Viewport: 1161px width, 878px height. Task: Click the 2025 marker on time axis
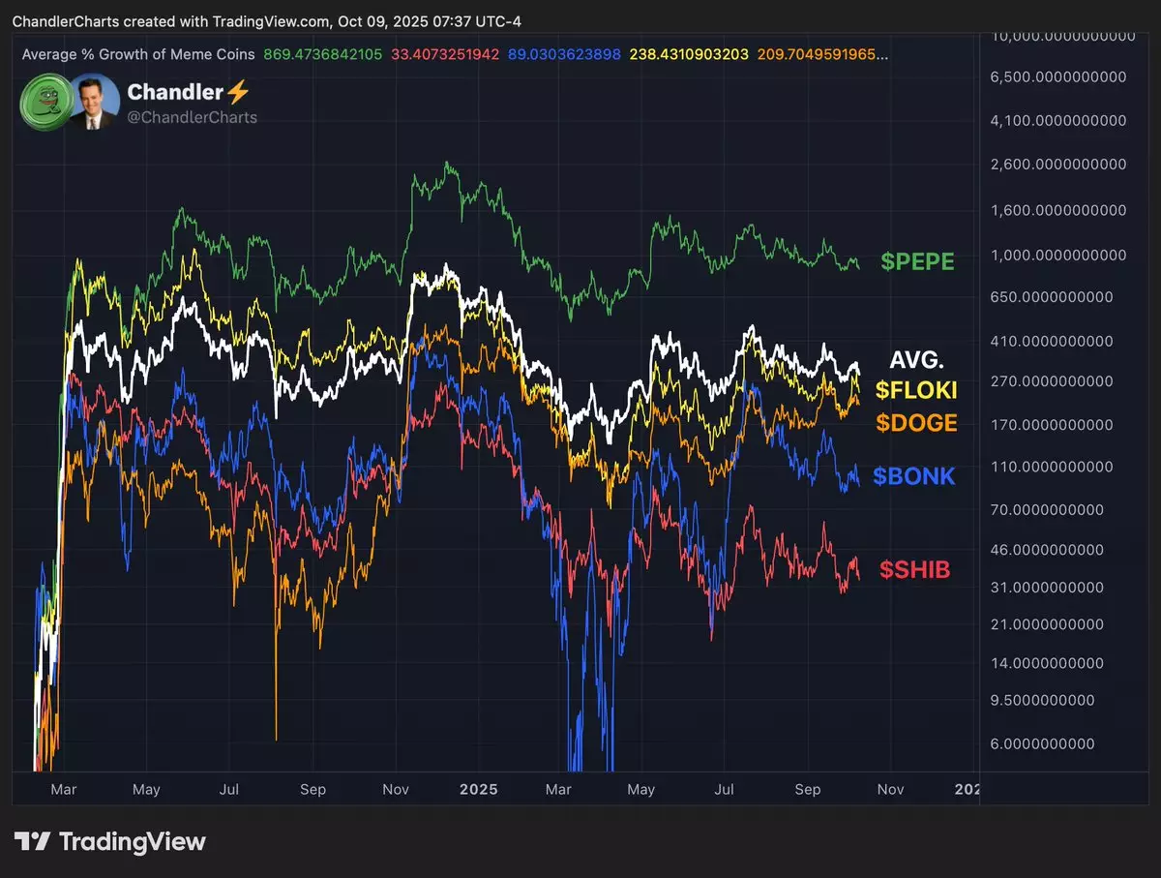478,789
